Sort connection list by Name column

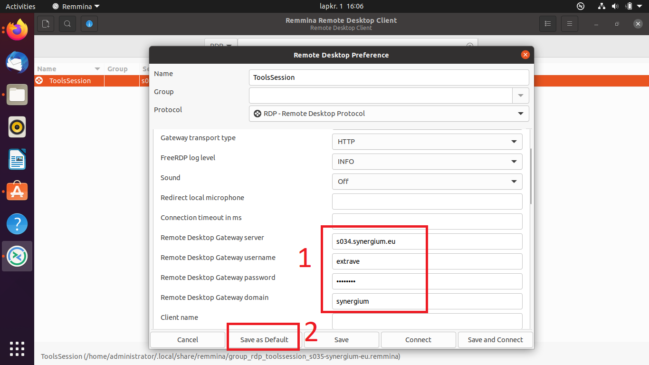(69, 69)
